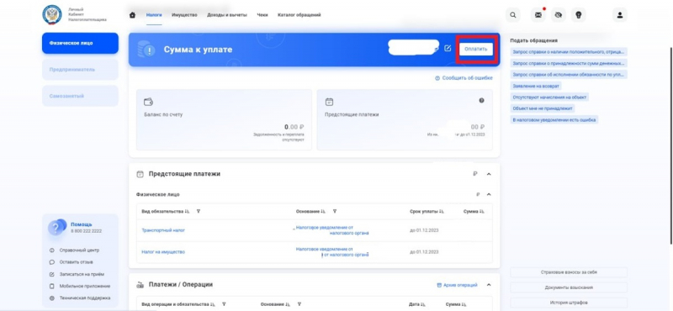Select the Предприниматель profile
Image resolution: width=673 pixels, height=311 pixels.
pyautogui.click(x=80, y=70)
